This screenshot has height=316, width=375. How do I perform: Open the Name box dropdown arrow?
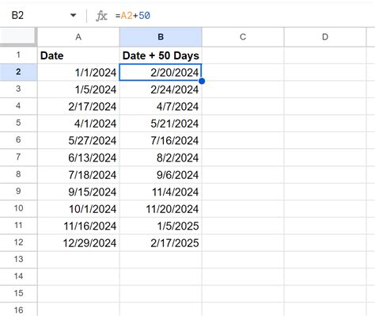tap(73, 15)
